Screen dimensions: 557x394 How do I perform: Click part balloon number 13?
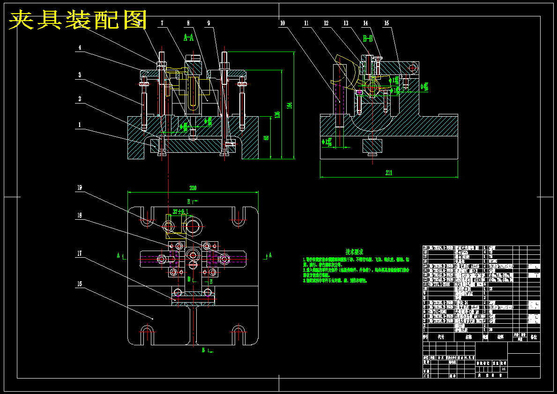pyautogui.click(x=346, y=23)
